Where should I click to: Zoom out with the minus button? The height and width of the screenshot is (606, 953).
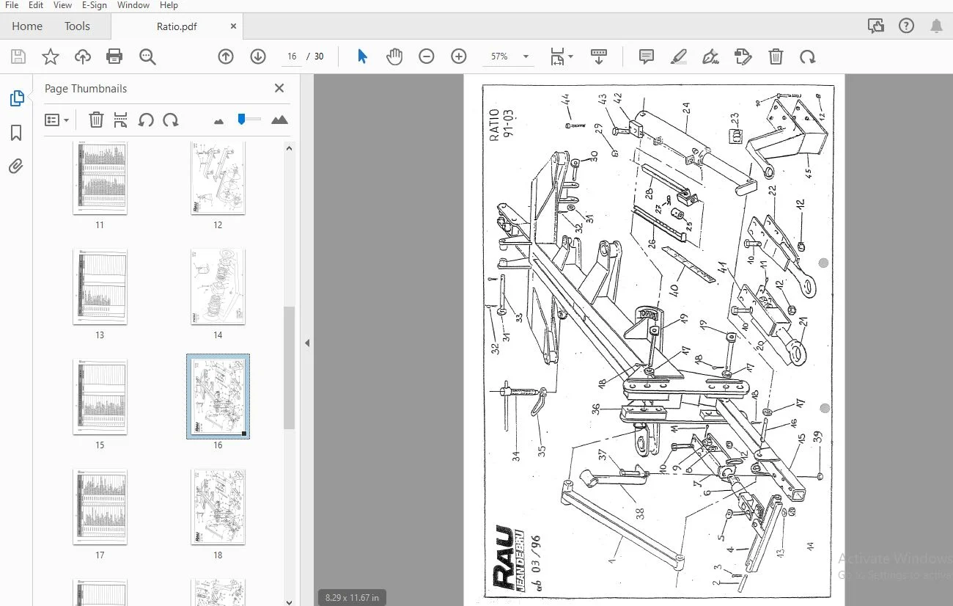pos(427,56)
